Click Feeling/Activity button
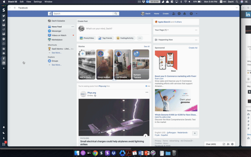Image resolution: width=251 pixels, height=157 pixels. 125,38
